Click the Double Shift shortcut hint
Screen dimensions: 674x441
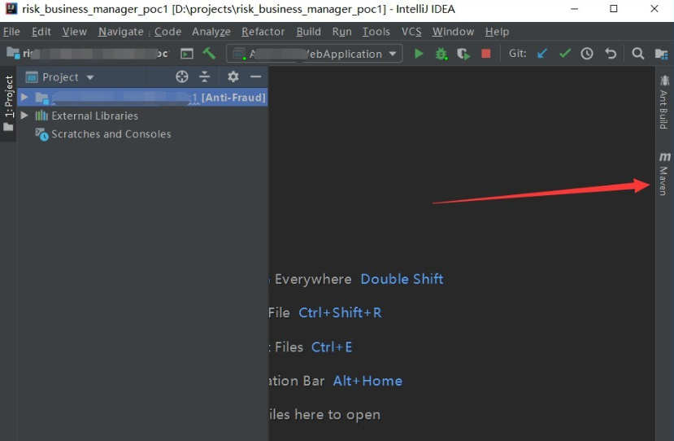click(402, 279)
